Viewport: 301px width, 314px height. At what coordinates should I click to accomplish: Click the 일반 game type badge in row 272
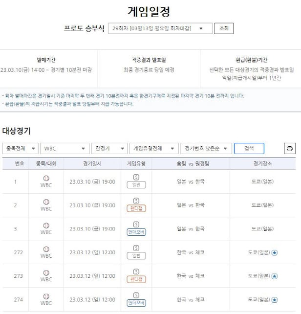[136, 255]
